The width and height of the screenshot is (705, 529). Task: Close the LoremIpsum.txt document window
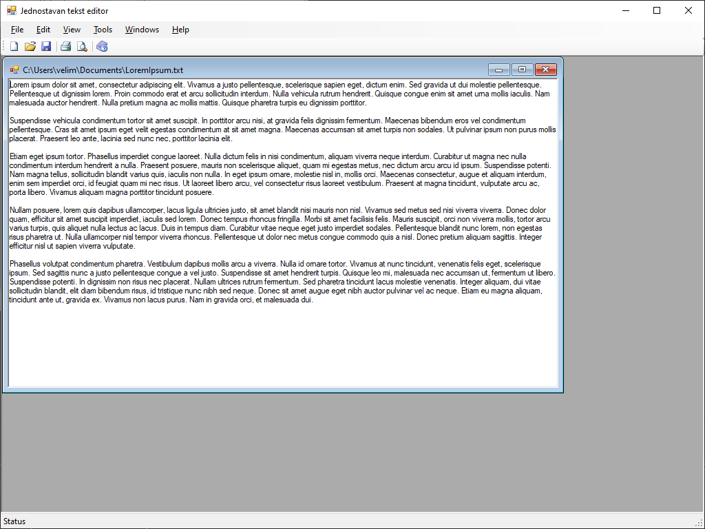(546, 70)
